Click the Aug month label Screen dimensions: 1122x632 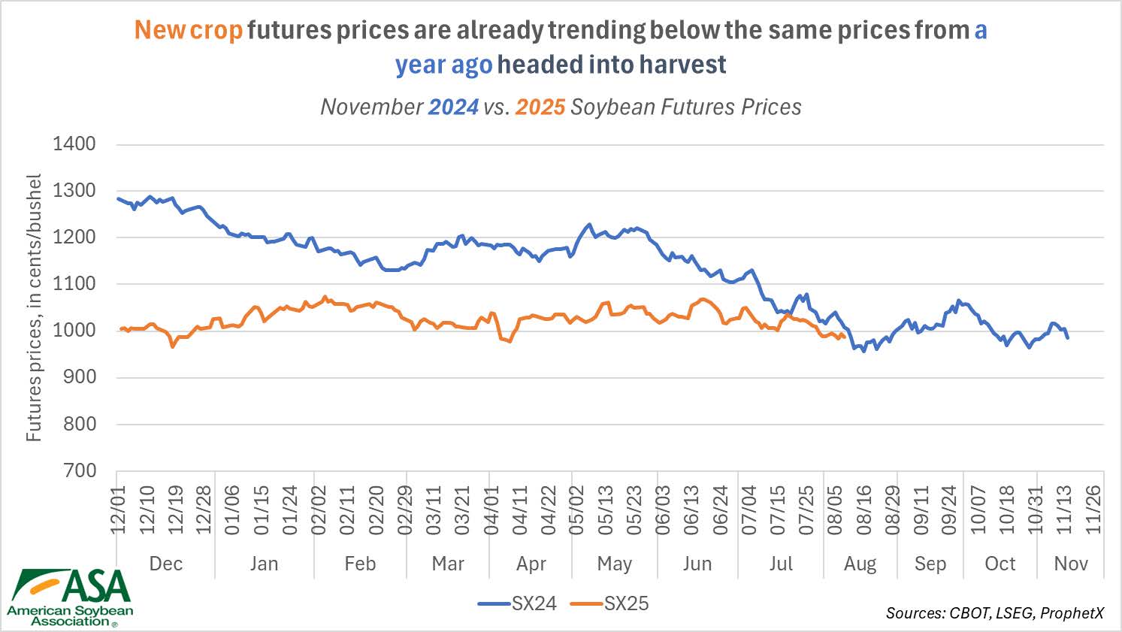860,564
